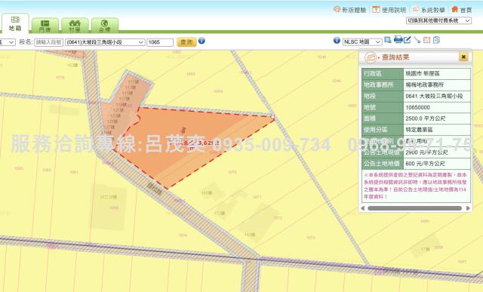This screenshot has height=292, width=483.
Task: Click the 0641 大坡段三角堀小段 value
Action: pyautogui.click(x=434, y=96)
